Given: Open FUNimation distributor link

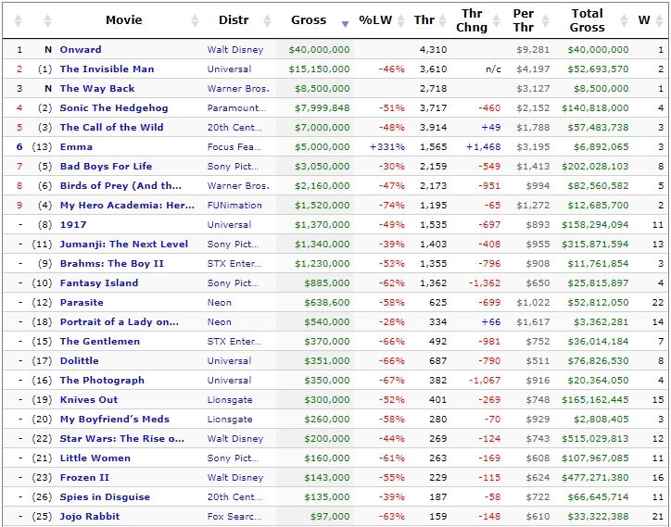Looking at the screenshot, I should coord(234,206).
